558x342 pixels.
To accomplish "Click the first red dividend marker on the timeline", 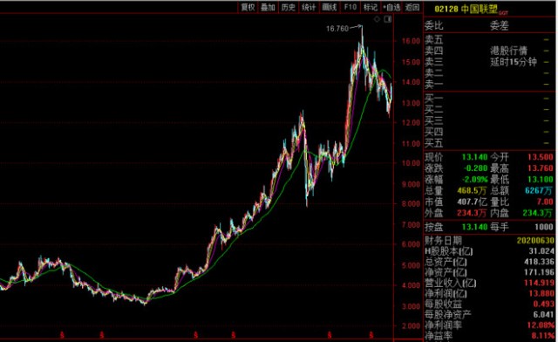I will click(x=62, y=335).
